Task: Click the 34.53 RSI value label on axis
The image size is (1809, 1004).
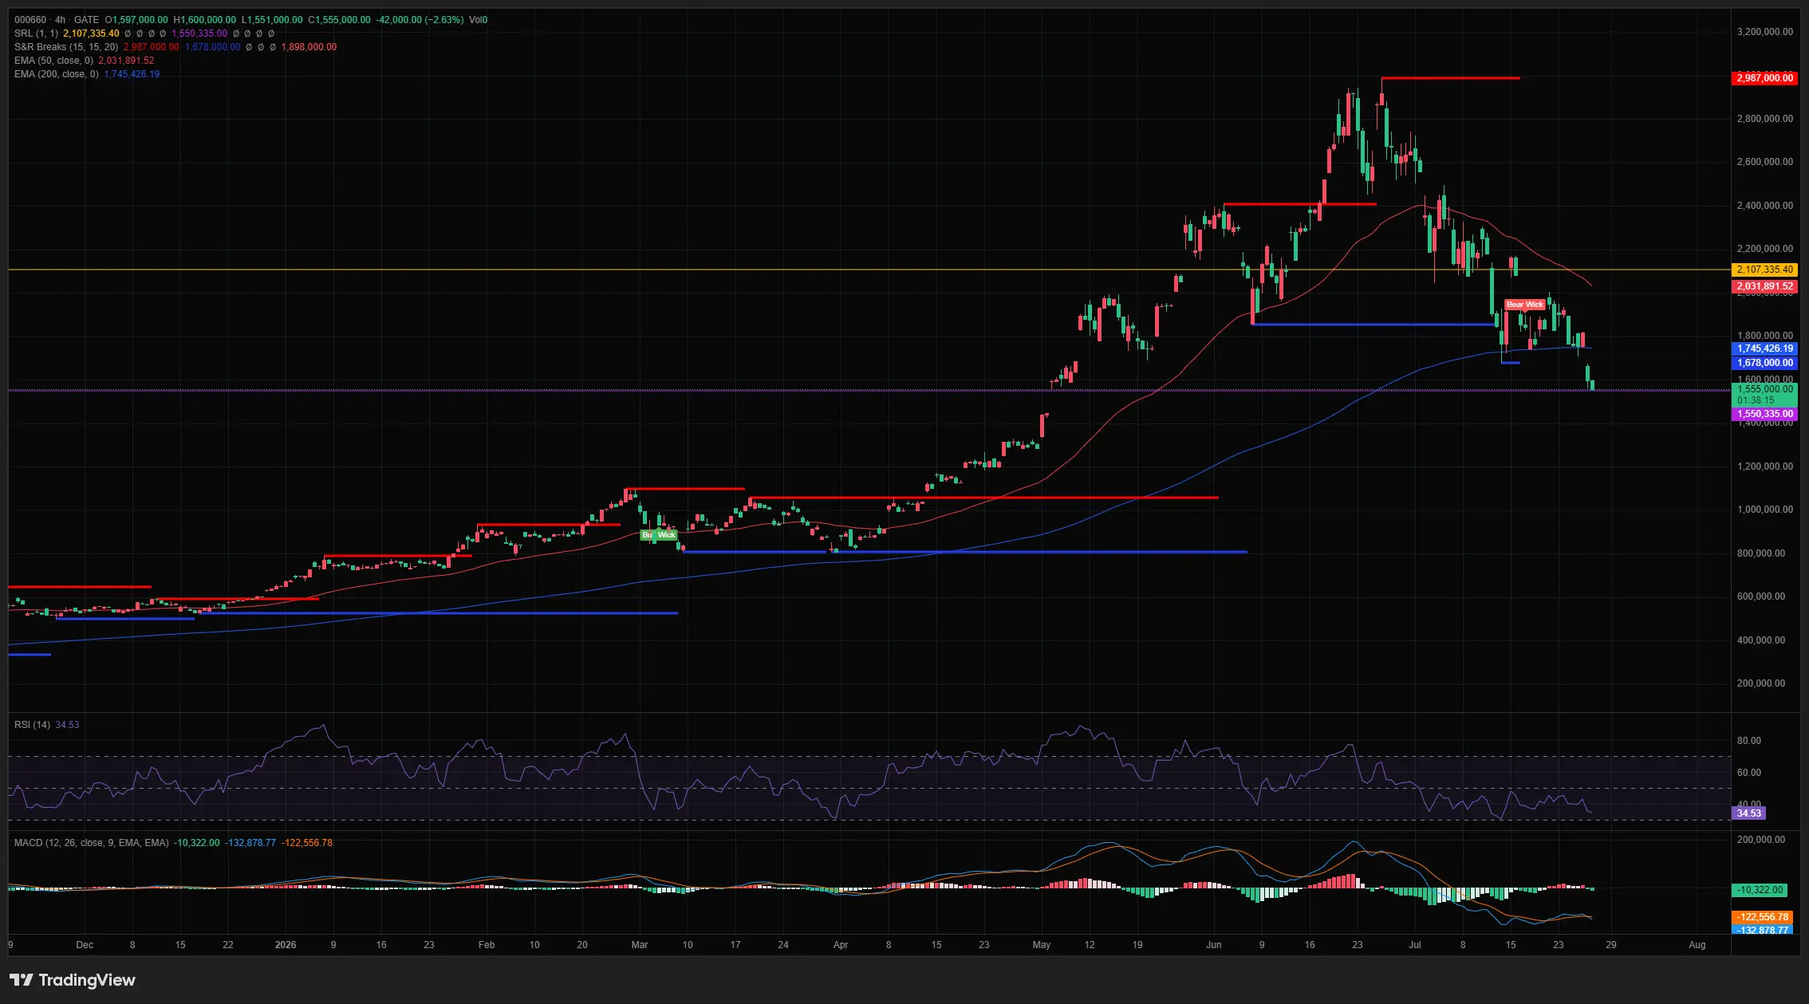Action: coord(1749,813)
